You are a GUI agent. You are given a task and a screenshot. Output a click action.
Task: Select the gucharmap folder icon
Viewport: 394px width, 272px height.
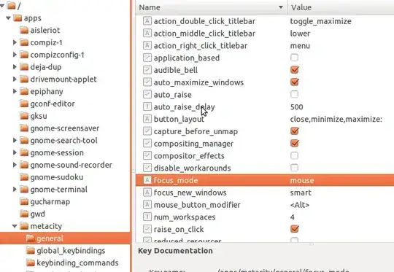click(24, 201)
